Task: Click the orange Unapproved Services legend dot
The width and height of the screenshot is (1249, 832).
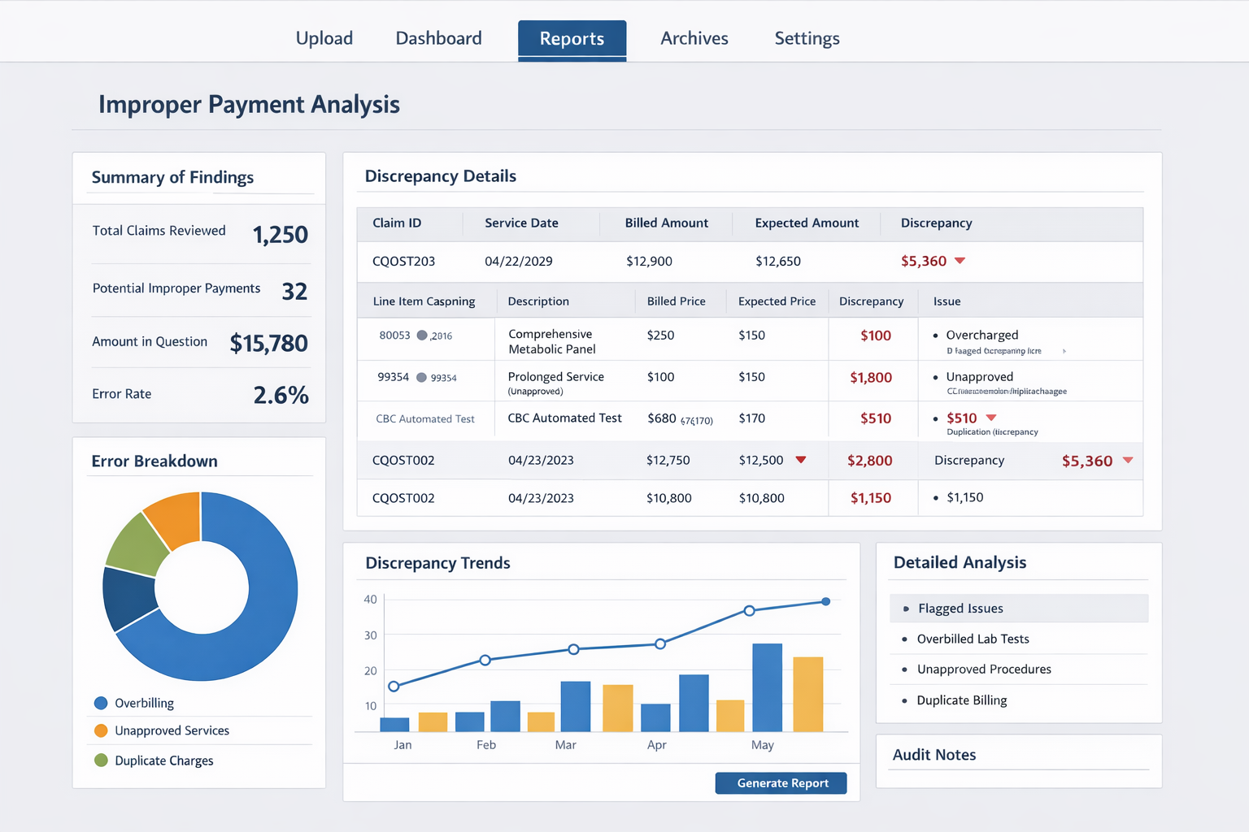Action: pos(101,730)
